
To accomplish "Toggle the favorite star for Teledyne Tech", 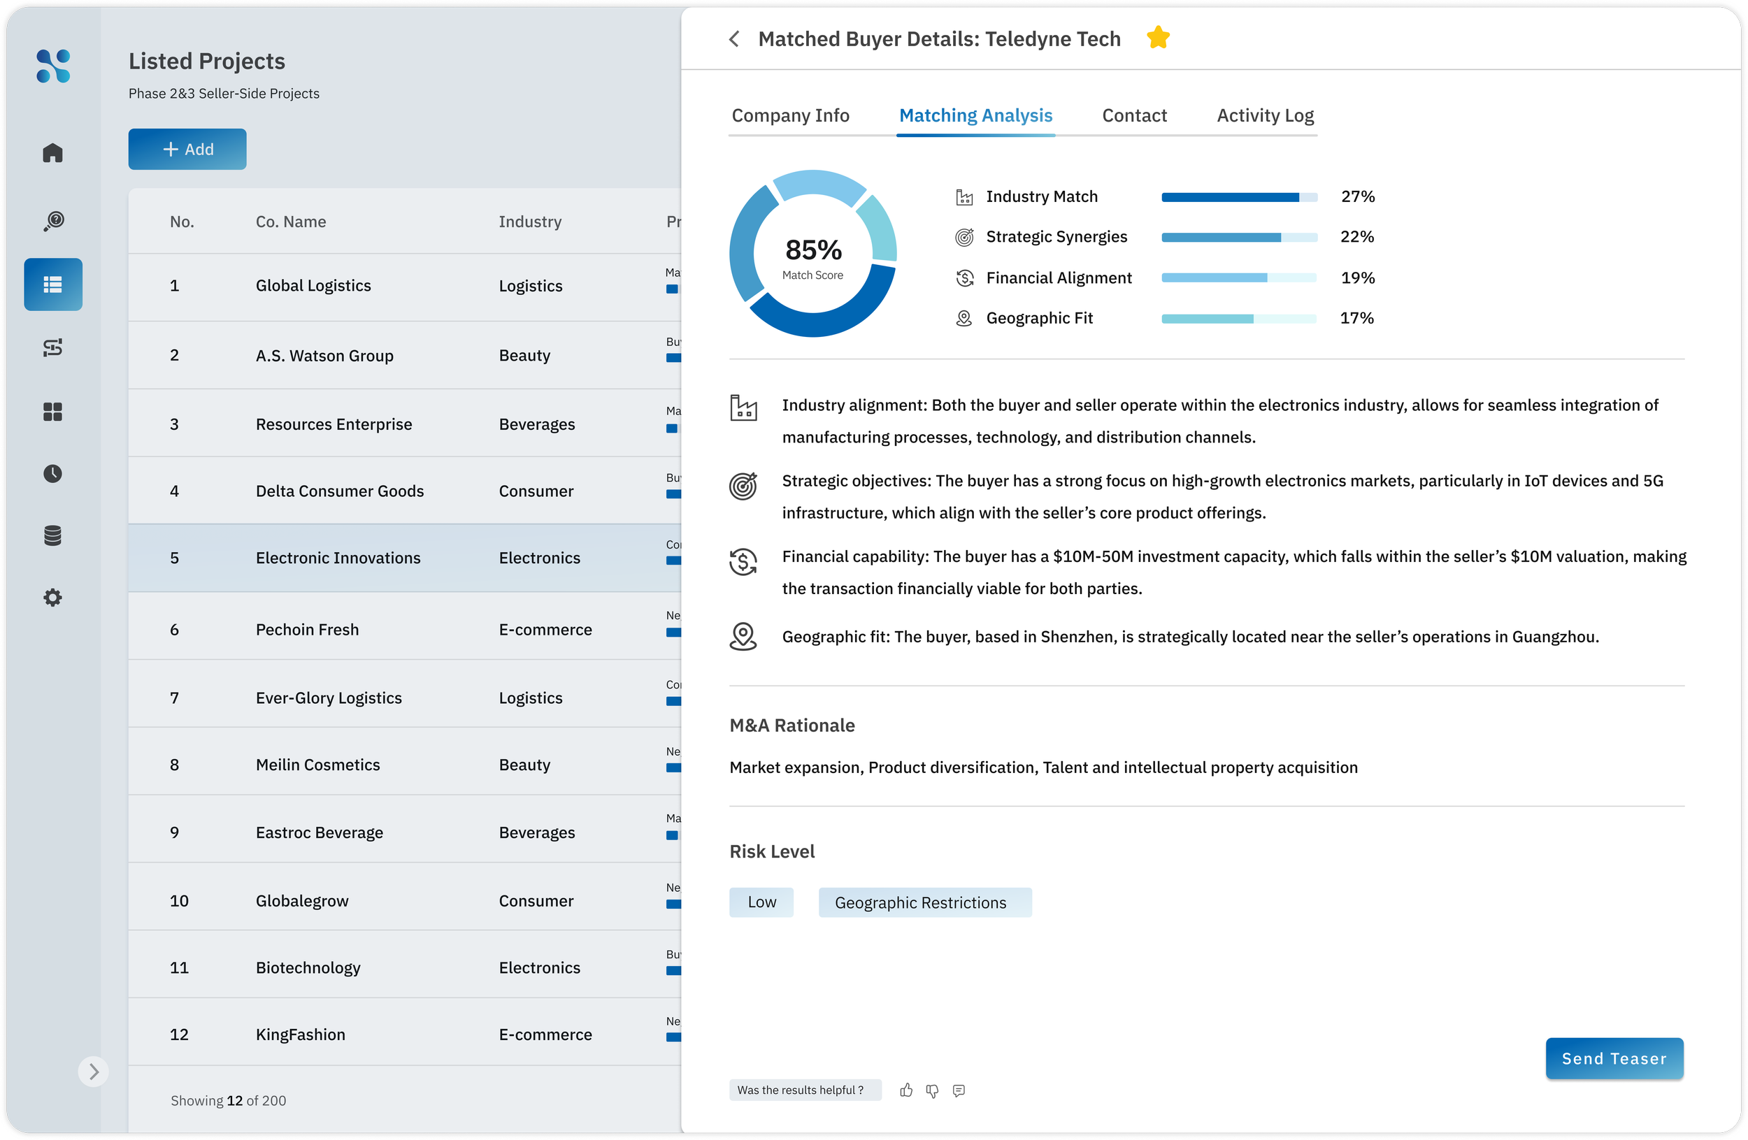I will pyautogui.click(x=1157, y=38).
